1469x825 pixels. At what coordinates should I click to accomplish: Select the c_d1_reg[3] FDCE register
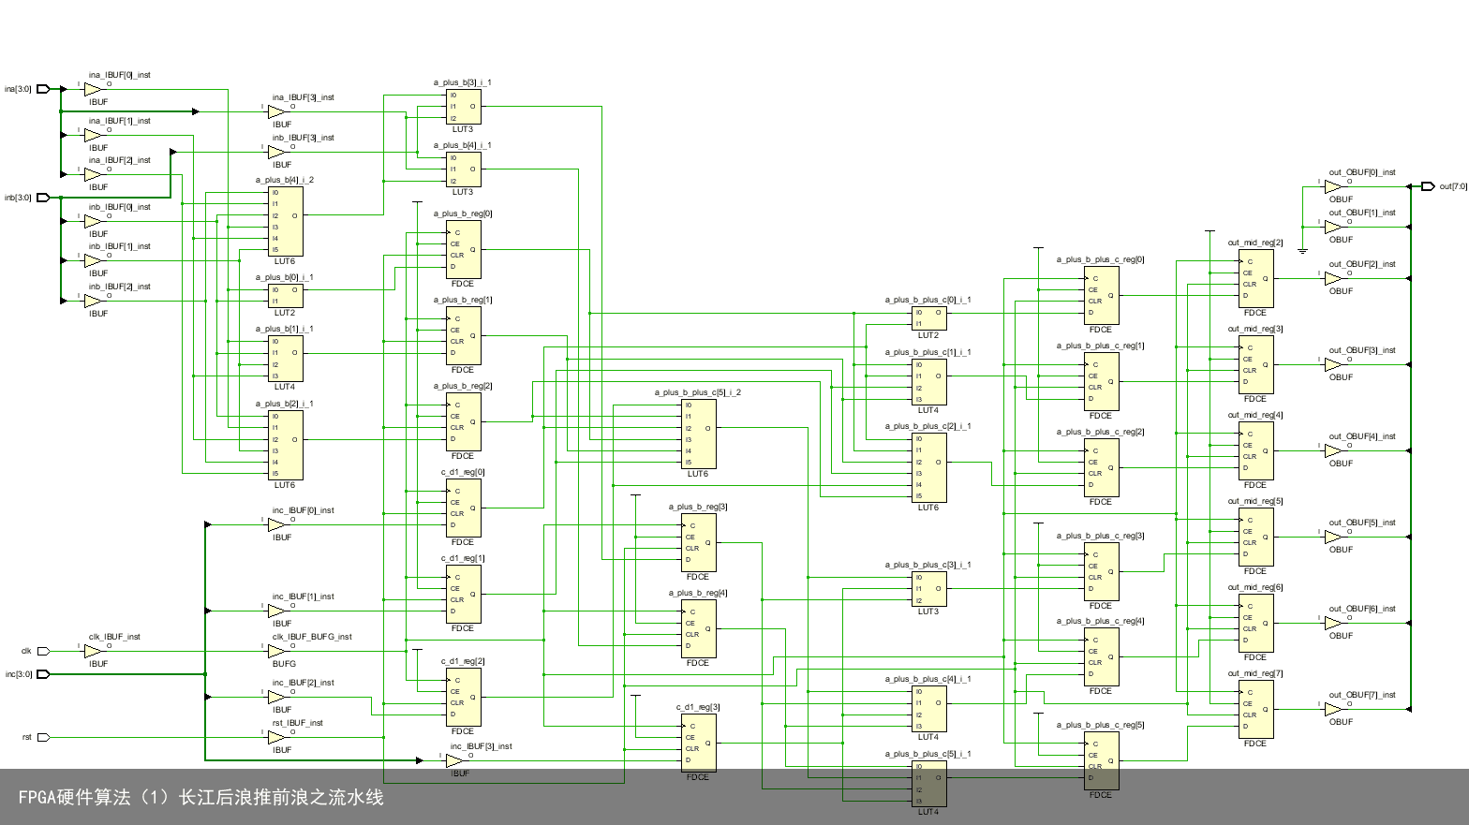click(x=698, y=744)
